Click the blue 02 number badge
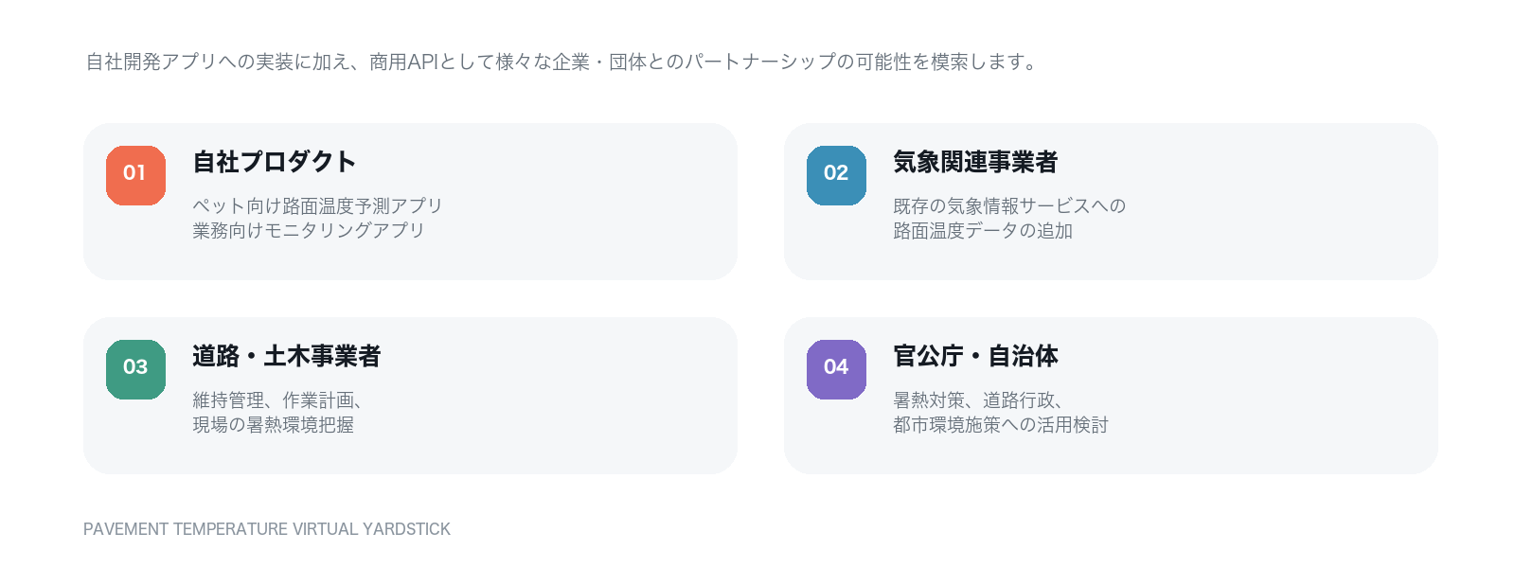The image size is (1515, 568). [x=836, y=175]
